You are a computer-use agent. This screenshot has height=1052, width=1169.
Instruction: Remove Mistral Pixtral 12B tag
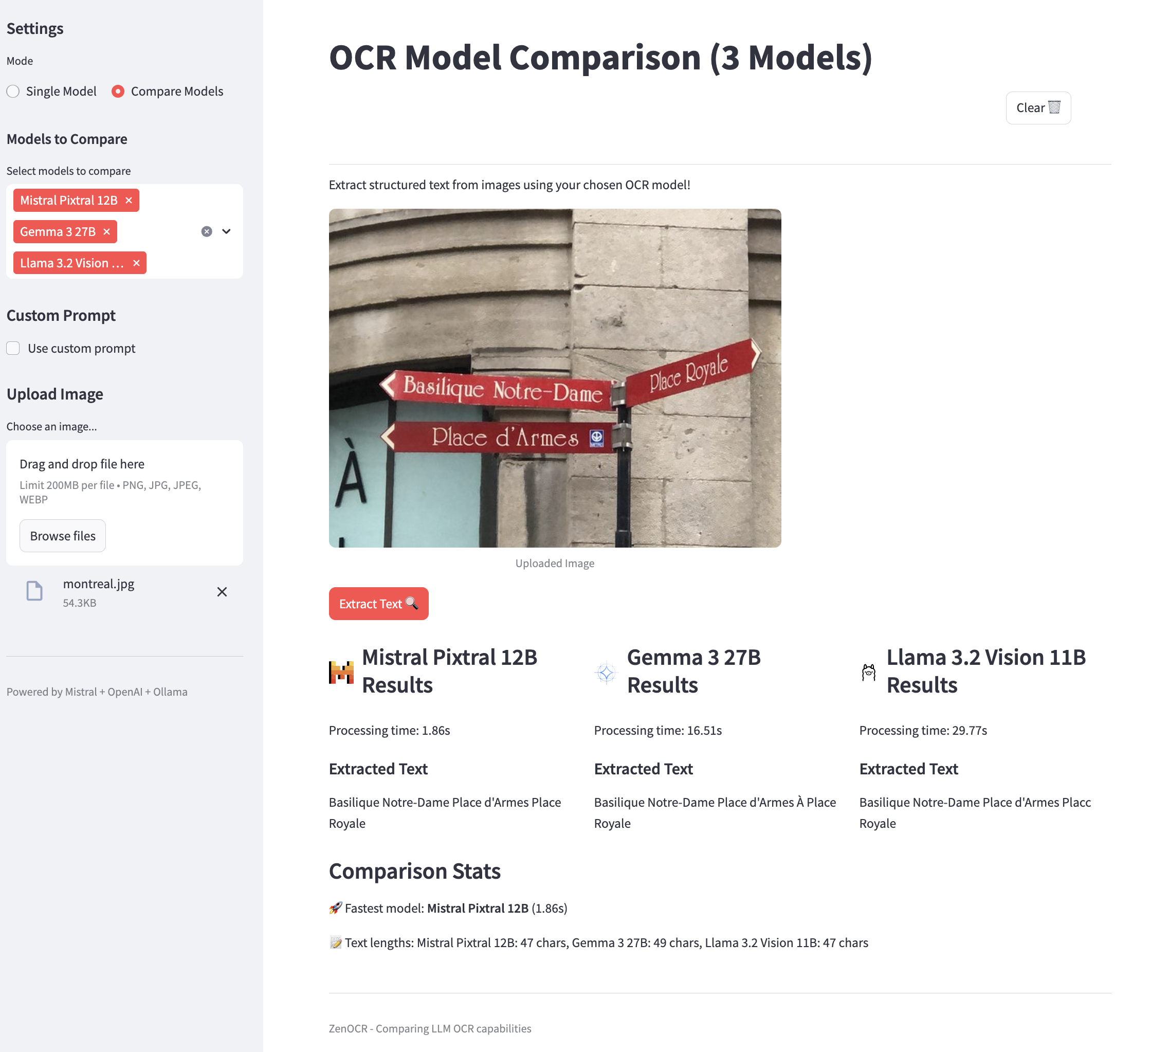click(x=129, y=201)
